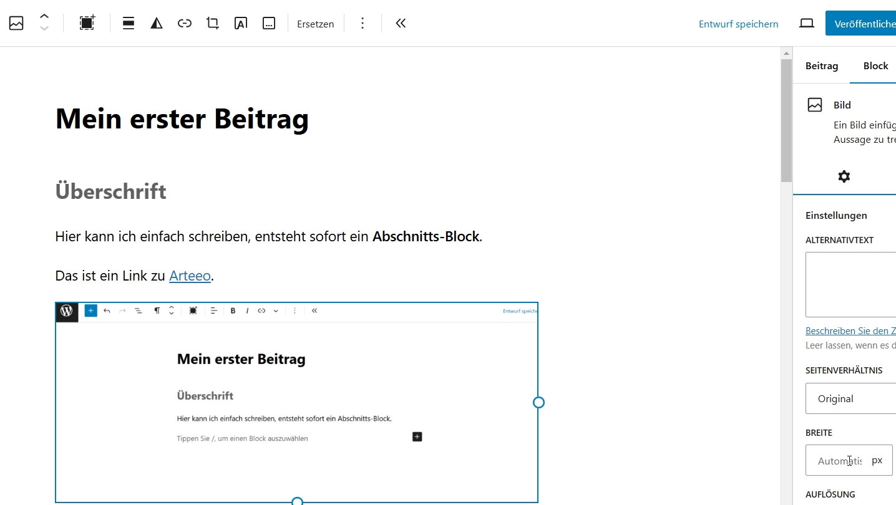Open the preview laptop icon
The height and width of the screenshot is (505, 896).
[807, 24]
